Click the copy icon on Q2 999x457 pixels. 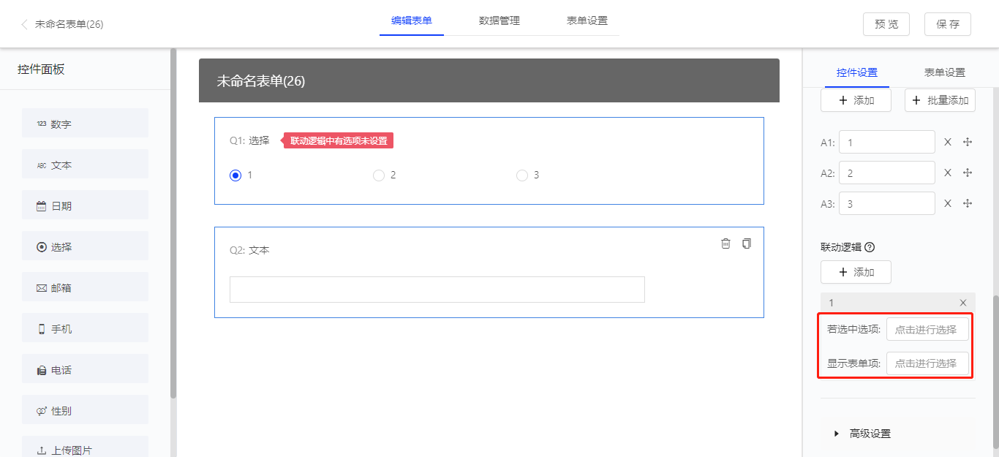pyautogui.click(x=746, y=243)
